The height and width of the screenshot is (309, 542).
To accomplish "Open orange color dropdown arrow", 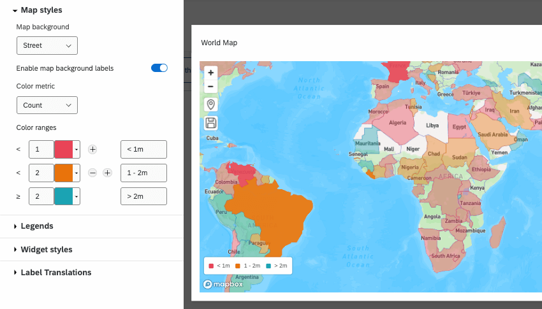I will tap(77, 173).
